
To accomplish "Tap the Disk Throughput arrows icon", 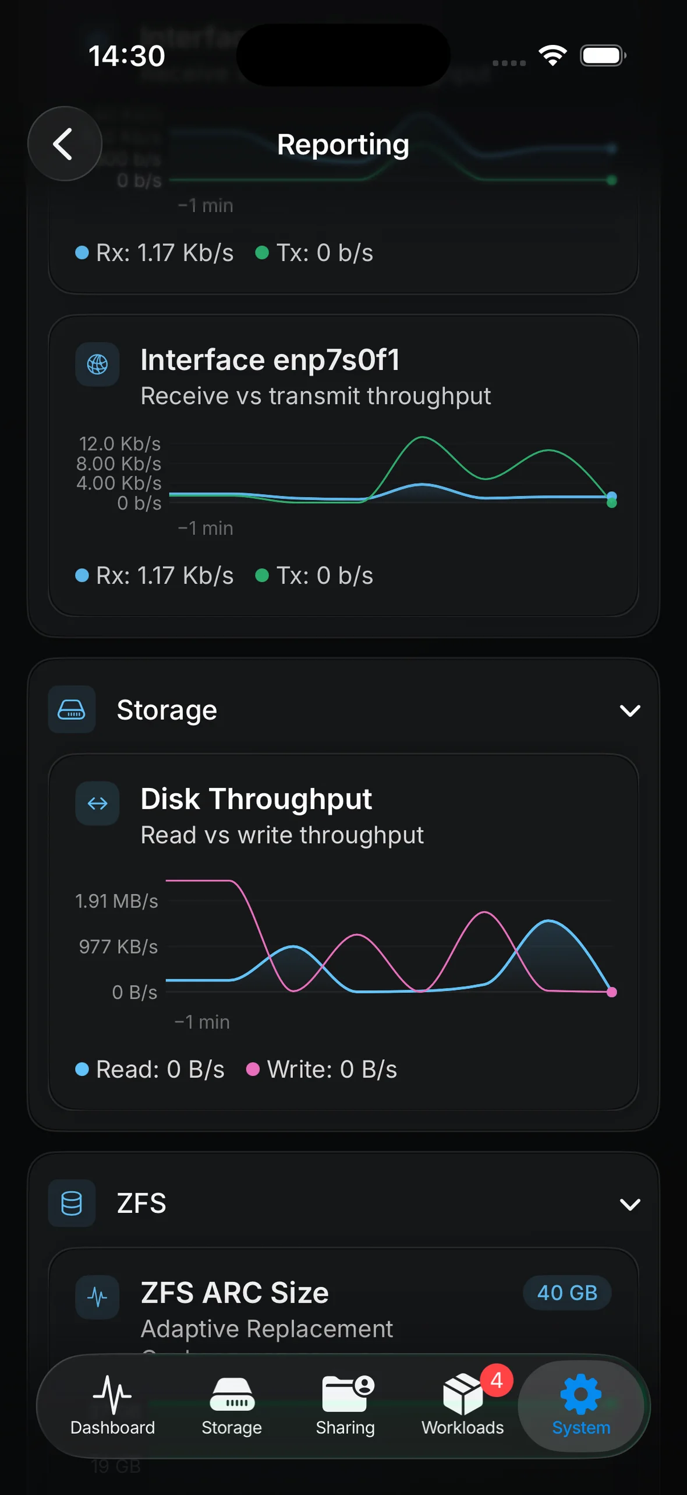I will coord(97,803).
